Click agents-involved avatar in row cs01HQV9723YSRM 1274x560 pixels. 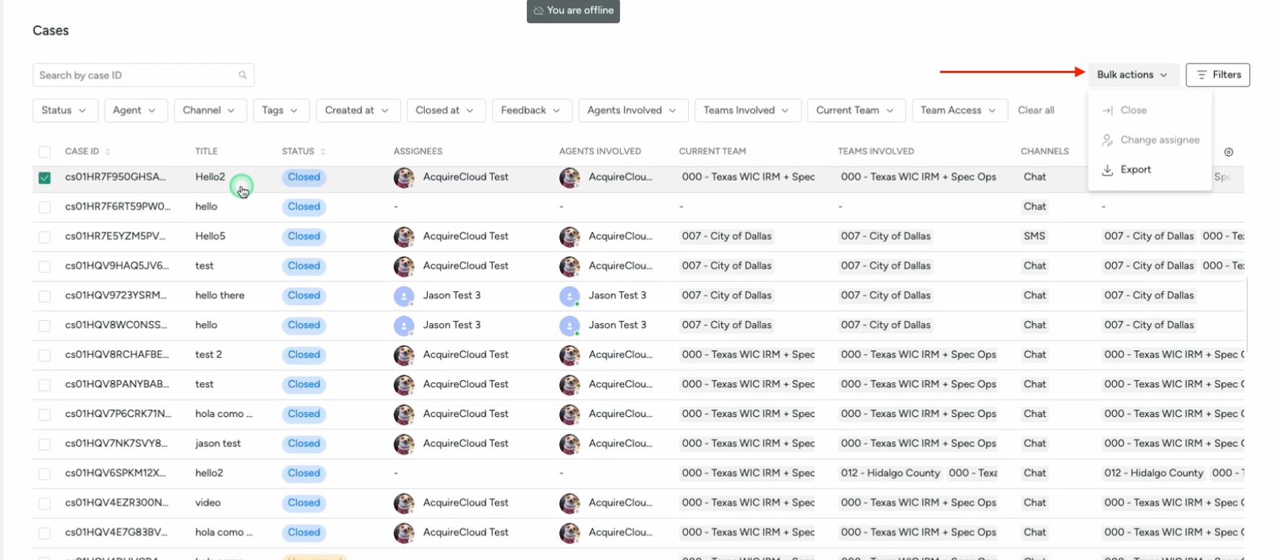pyautogui.click(x=569, y=296)
